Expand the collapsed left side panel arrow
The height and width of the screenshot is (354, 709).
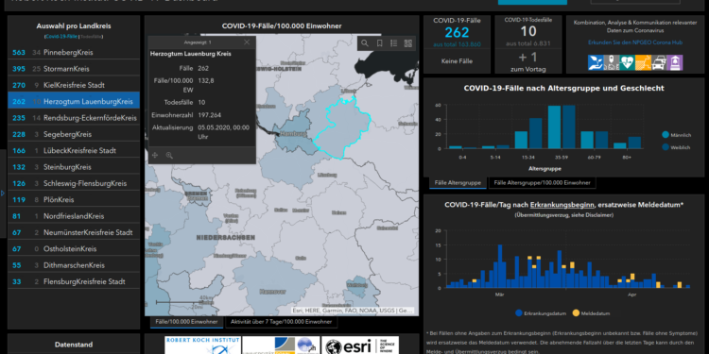[x=3, y=193]
